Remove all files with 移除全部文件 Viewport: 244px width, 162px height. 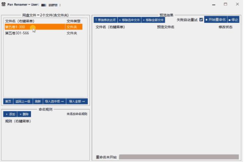point(153,20)
